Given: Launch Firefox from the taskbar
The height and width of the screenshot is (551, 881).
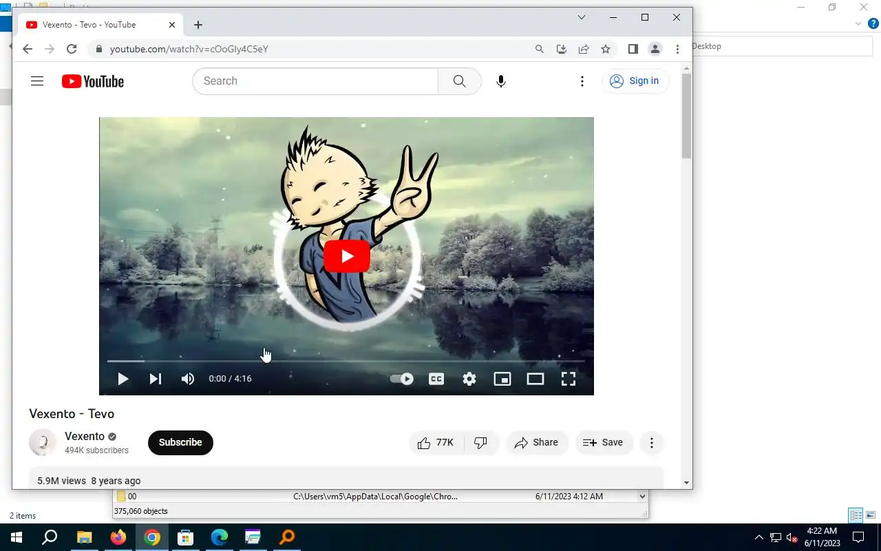Looking at the screenshot, I should [x=118, y=537].
